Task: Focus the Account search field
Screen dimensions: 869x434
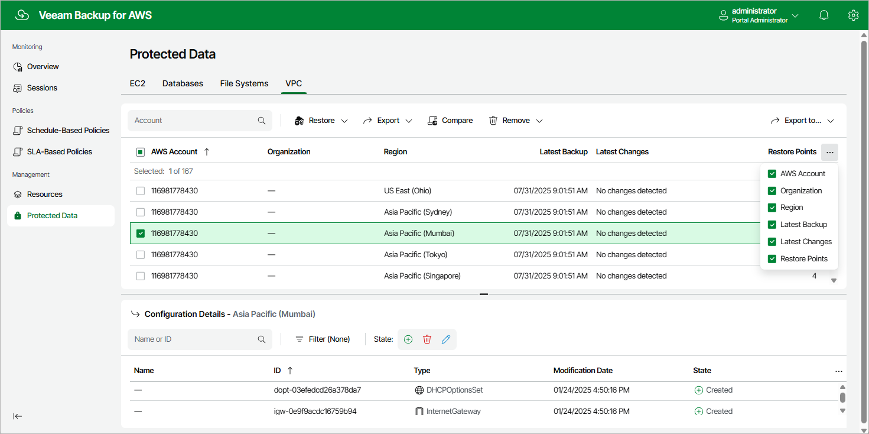Action: [200, 121]
